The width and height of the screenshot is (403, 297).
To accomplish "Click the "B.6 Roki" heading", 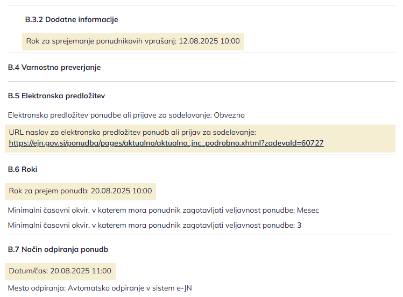I will [x=23, y=170].
